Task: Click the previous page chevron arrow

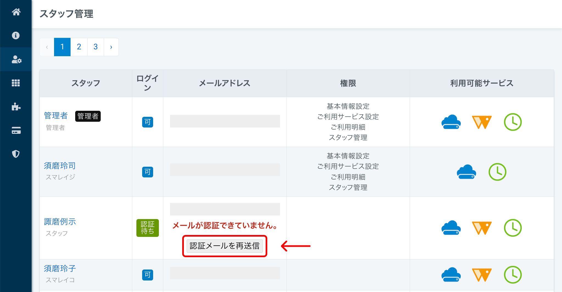Action: (x=47, y=47)
